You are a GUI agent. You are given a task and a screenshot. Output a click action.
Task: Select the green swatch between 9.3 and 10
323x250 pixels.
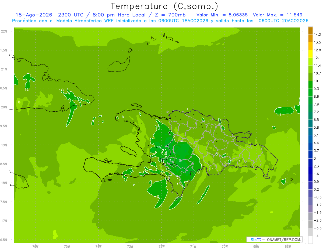coord(310,85)
